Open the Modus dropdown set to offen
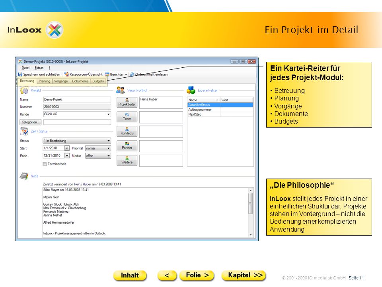 [98, 156]
